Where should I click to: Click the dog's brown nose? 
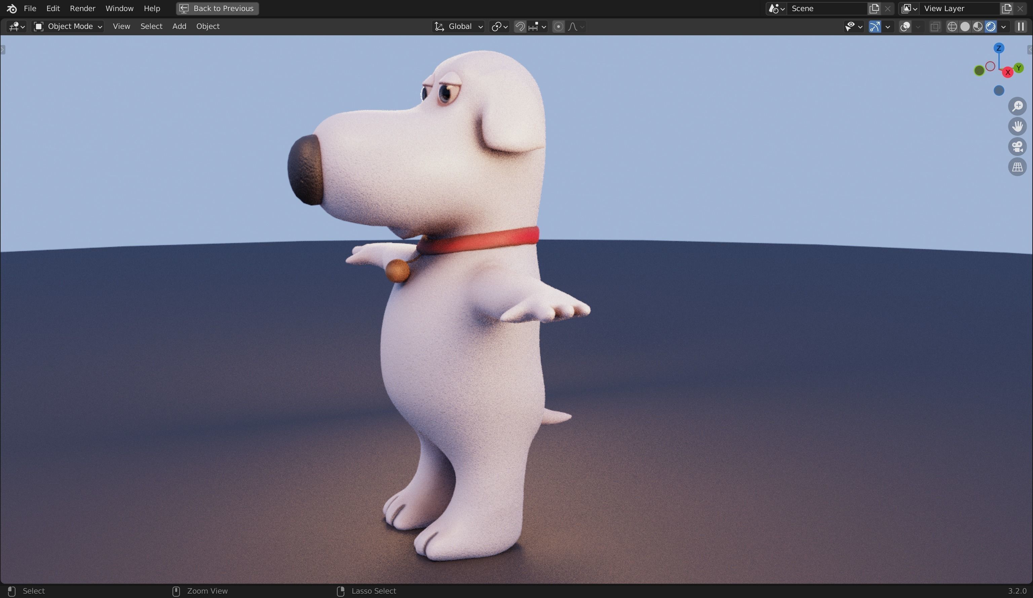tap(305, 170)
